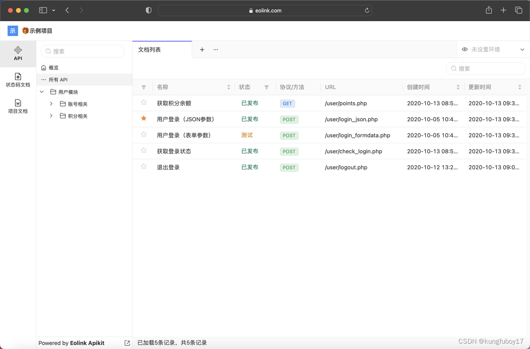Add a new tab with plus icon

[202, 50]
